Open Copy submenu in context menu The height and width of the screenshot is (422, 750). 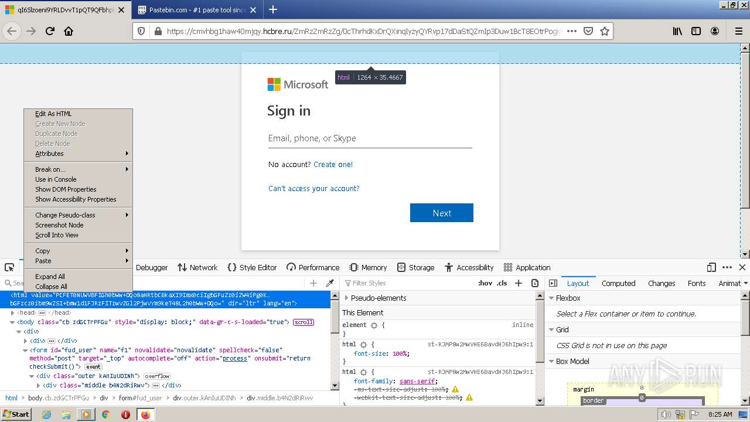click(x=79, y=251)
